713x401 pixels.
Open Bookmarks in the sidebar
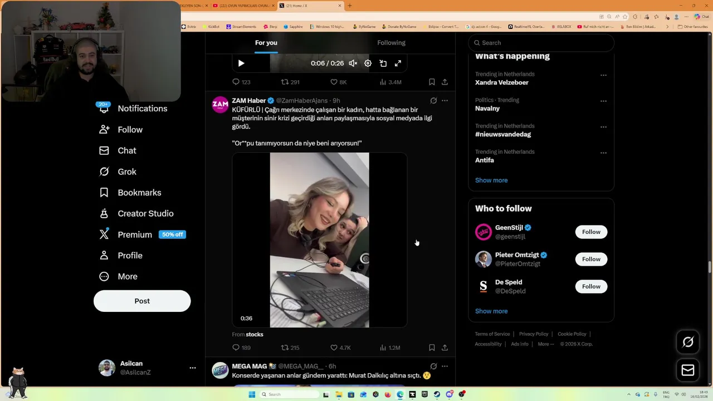130,193
